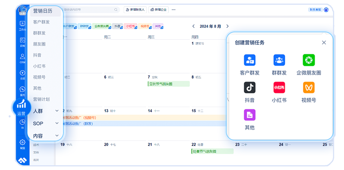Screen dimensions: 344x170
Task: Select 营销日历 in the side menu
Action: pyautogui.click(x=43, y=11)
